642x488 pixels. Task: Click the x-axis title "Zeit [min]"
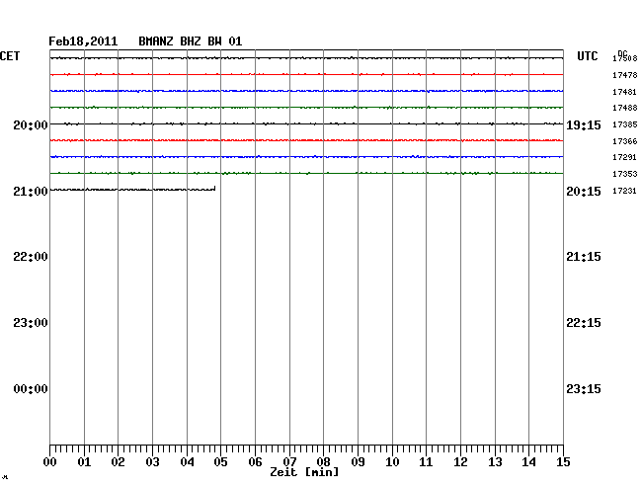304,472
